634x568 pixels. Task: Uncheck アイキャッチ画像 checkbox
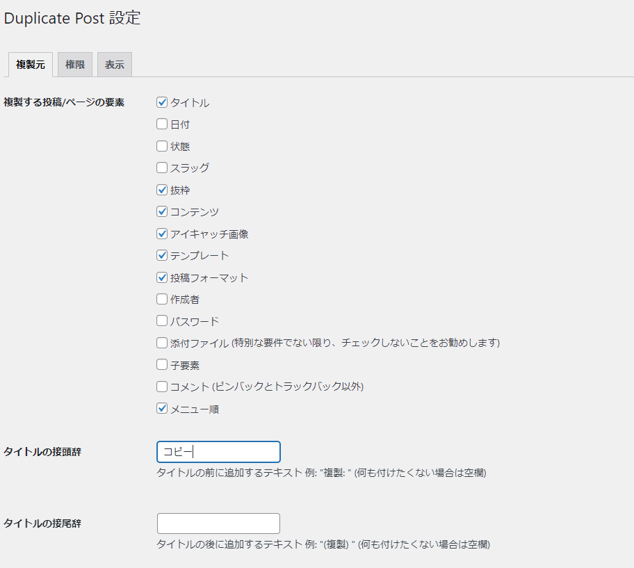[162, 234]
